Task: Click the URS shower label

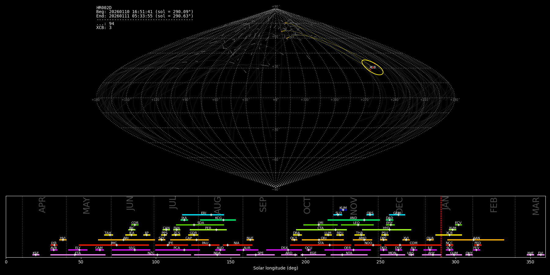Action: (411, 253)
